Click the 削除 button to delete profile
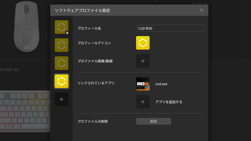 click(x=154, y=121)
